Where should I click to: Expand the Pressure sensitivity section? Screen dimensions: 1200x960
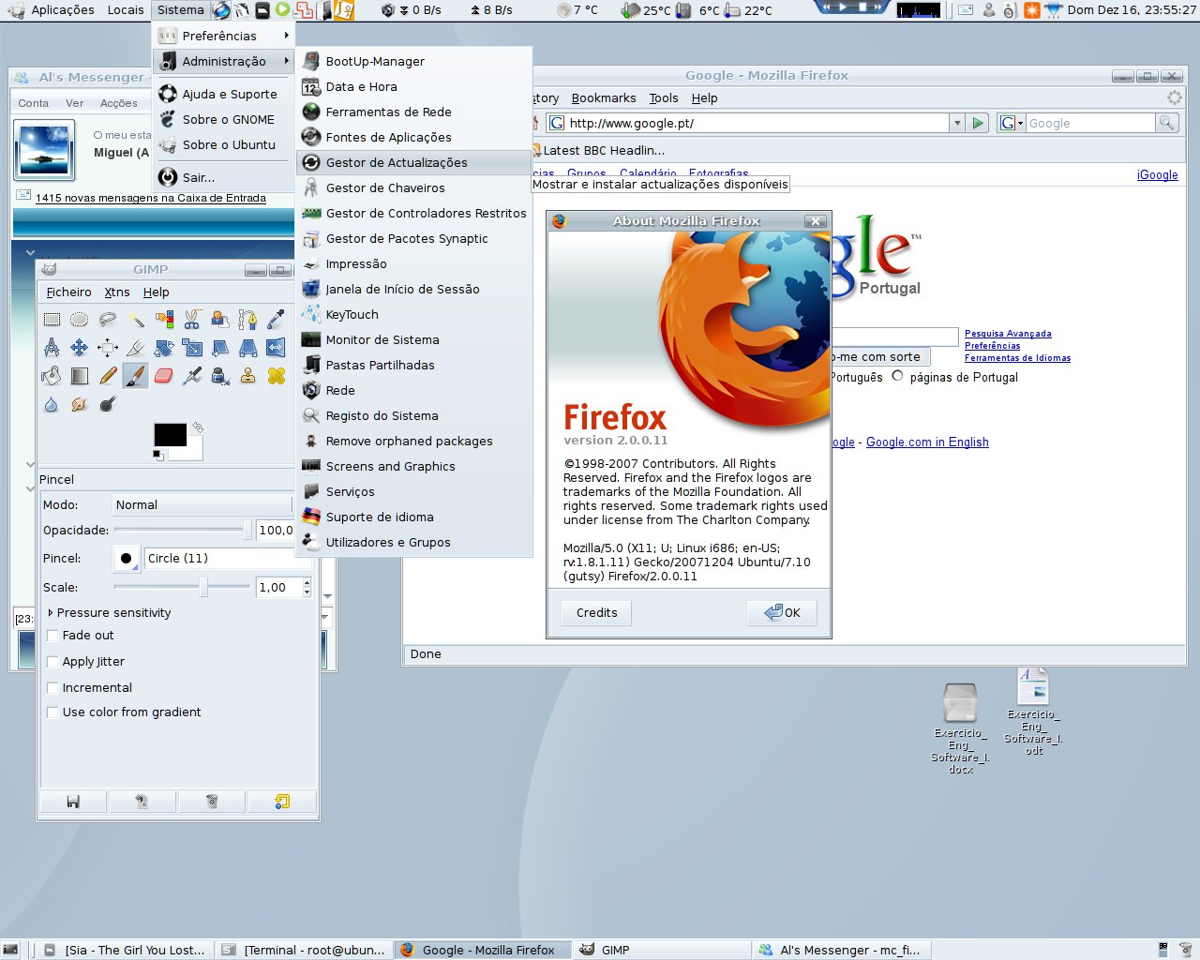(x=51, y=612)
